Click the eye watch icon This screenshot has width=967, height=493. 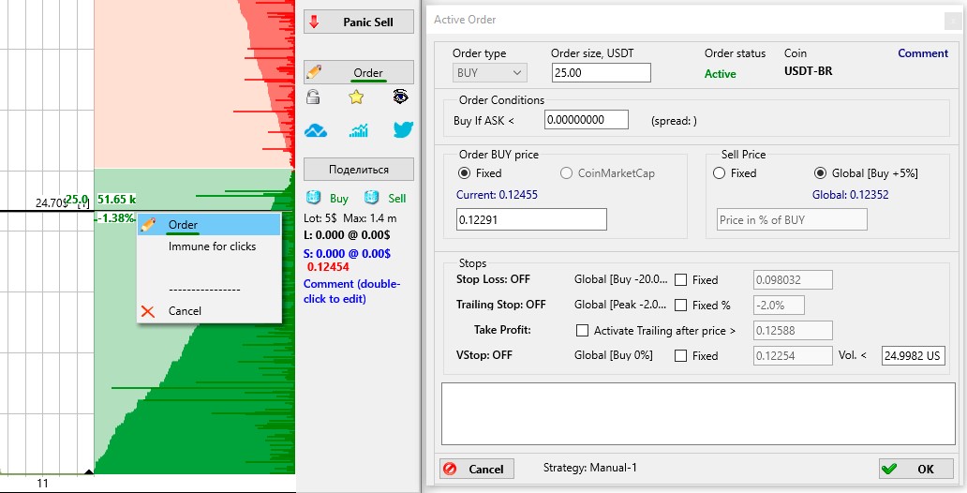pyautogui.click(x=400, y=96)
